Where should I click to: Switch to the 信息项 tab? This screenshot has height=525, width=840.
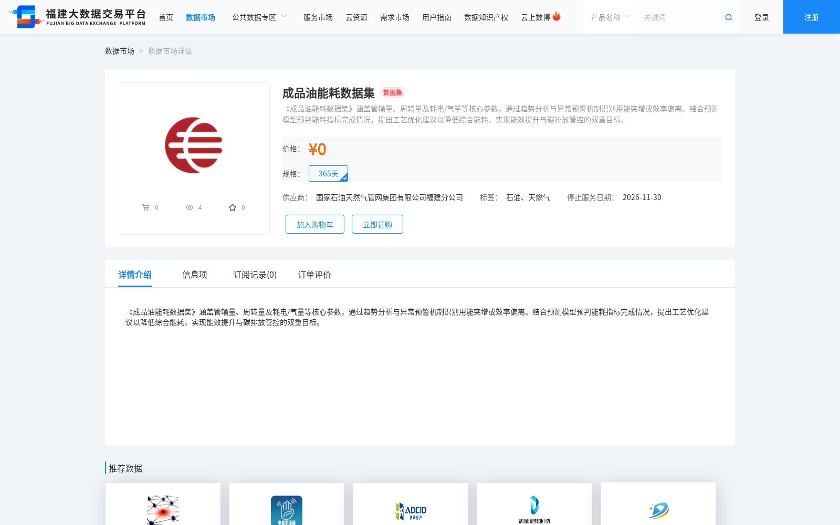195,275
